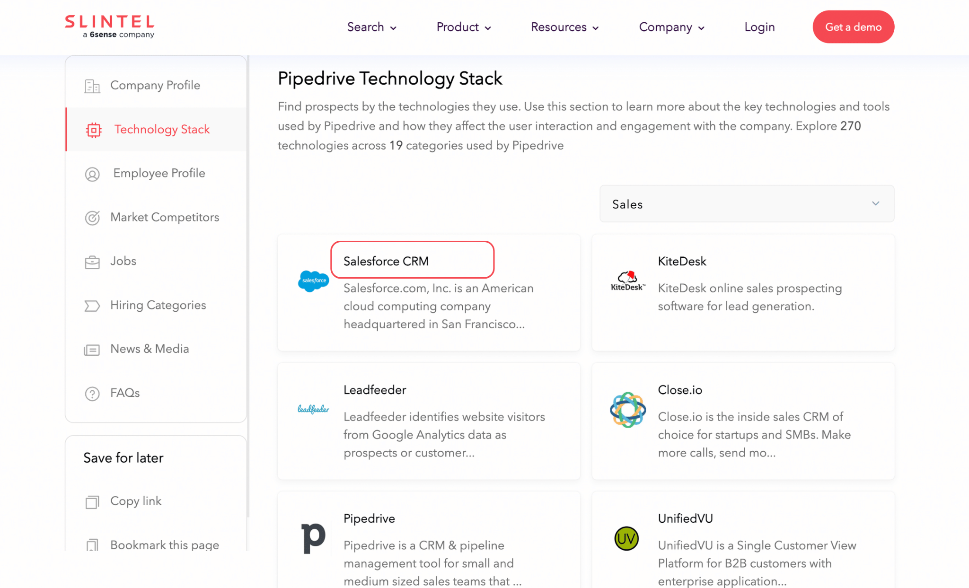Image resolution: width=969 pixels, height=588 pixels.
Task: Open the Search menu
Action: point(371,27)
